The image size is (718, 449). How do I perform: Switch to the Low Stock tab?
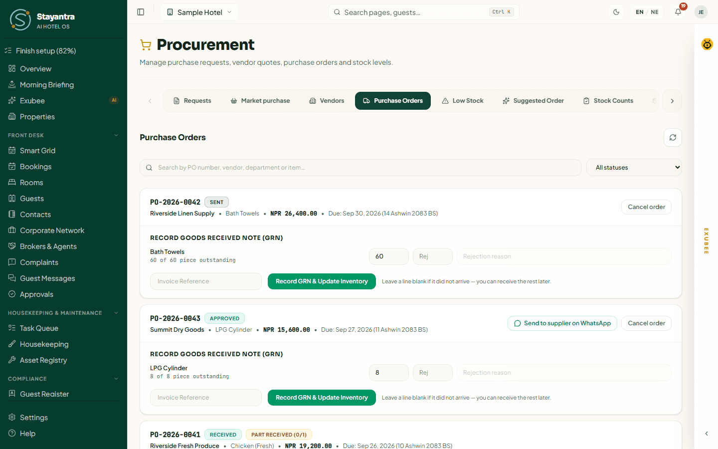[x=463, y=101]
